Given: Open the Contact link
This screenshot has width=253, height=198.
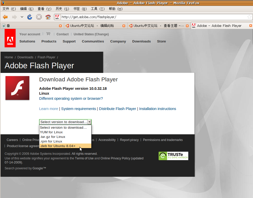Looking at the screenshot, I should (x=62, y=34).
